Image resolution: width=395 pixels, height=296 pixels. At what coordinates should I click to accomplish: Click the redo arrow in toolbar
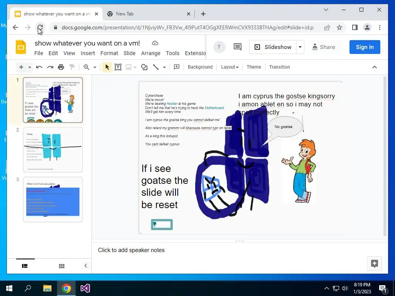(x=50, y=67)
